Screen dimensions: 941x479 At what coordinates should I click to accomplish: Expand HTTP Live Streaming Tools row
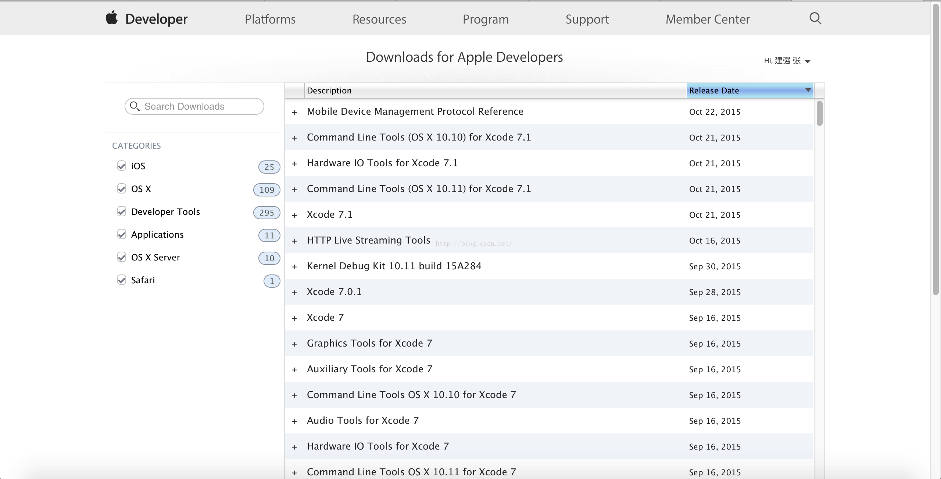[294, 241]
